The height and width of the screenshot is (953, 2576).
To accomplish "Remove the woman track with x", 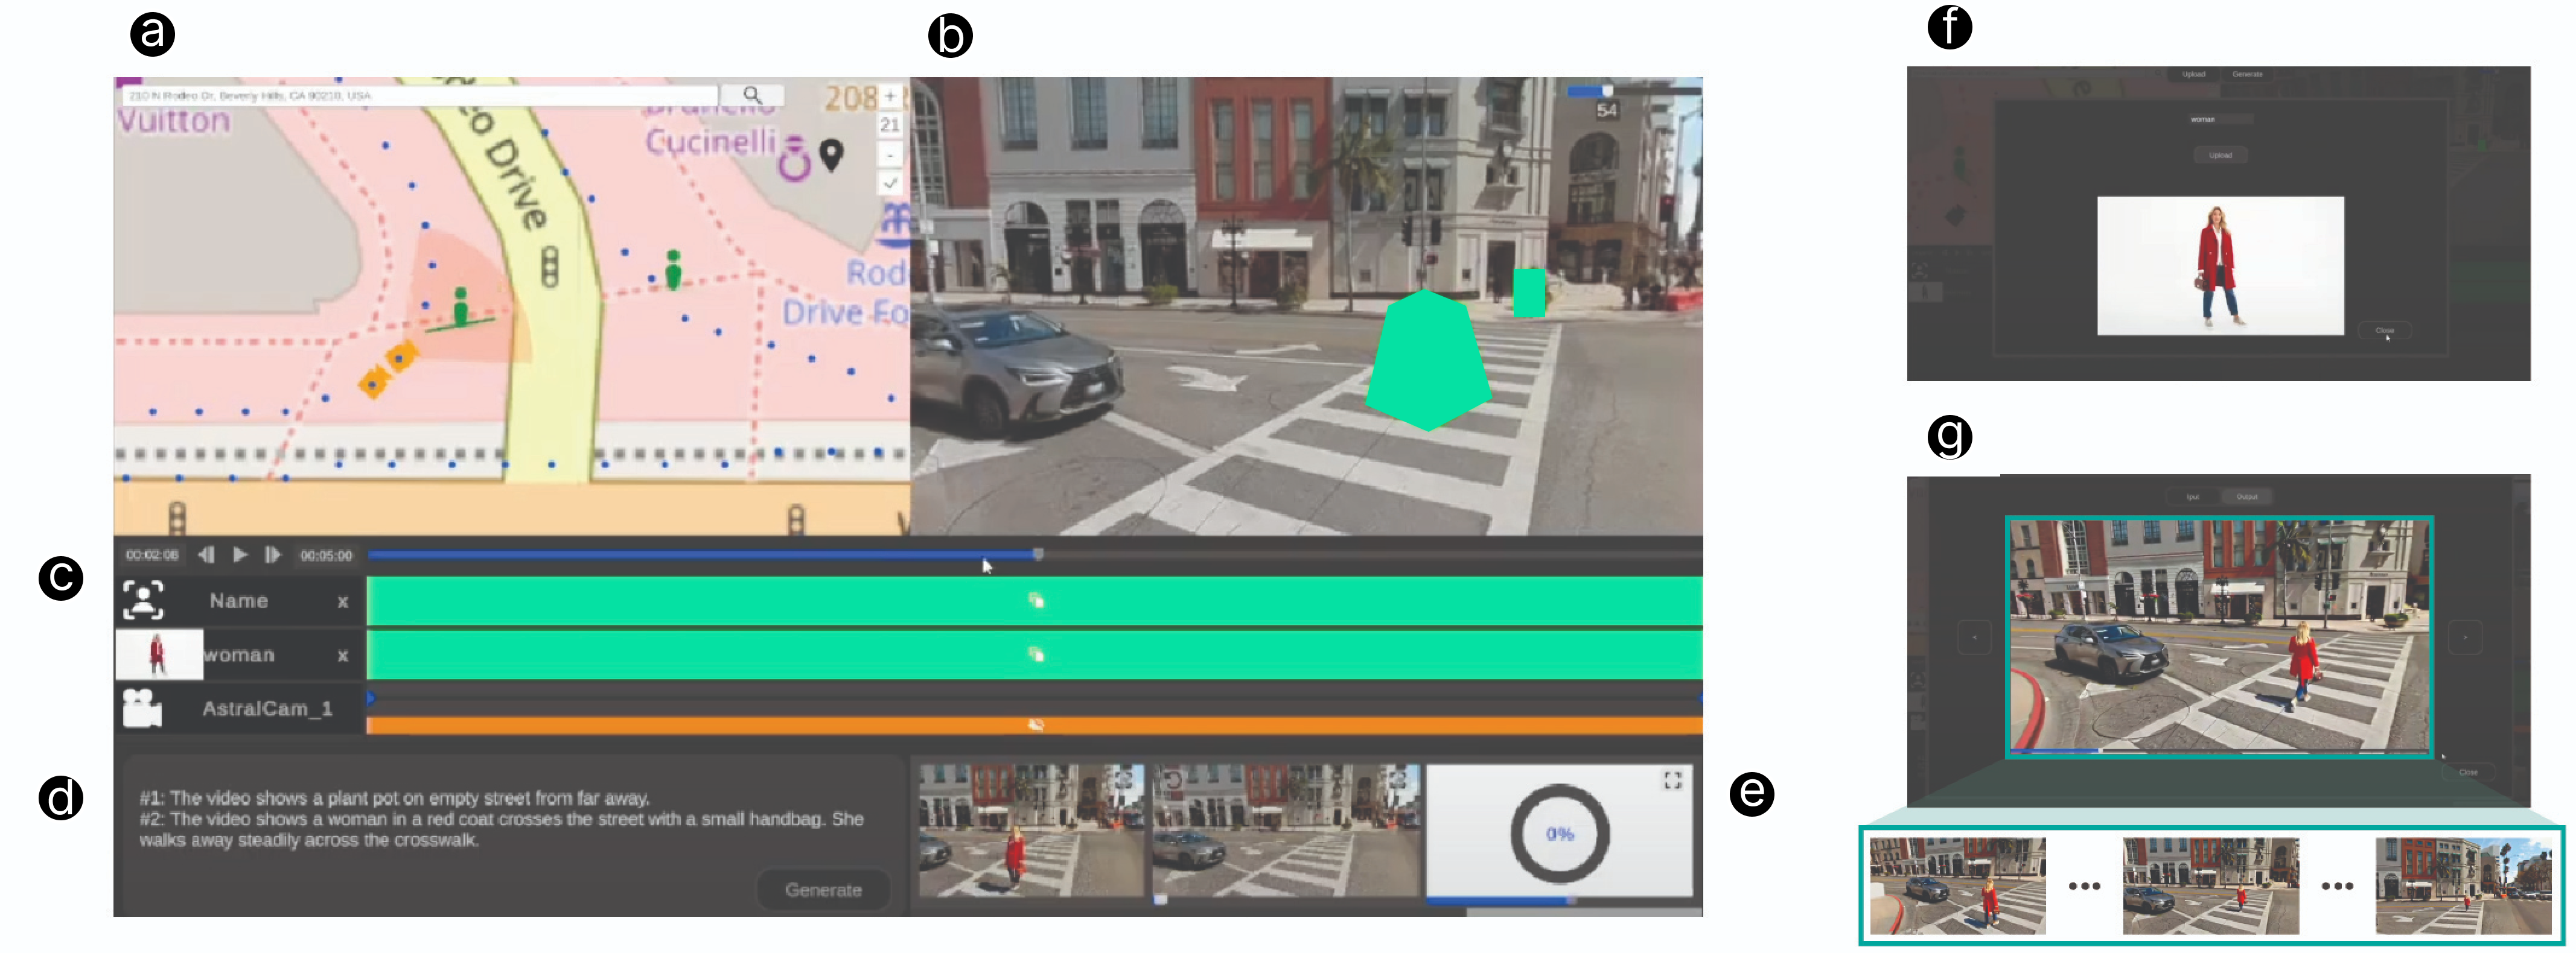I will [343, 655].
